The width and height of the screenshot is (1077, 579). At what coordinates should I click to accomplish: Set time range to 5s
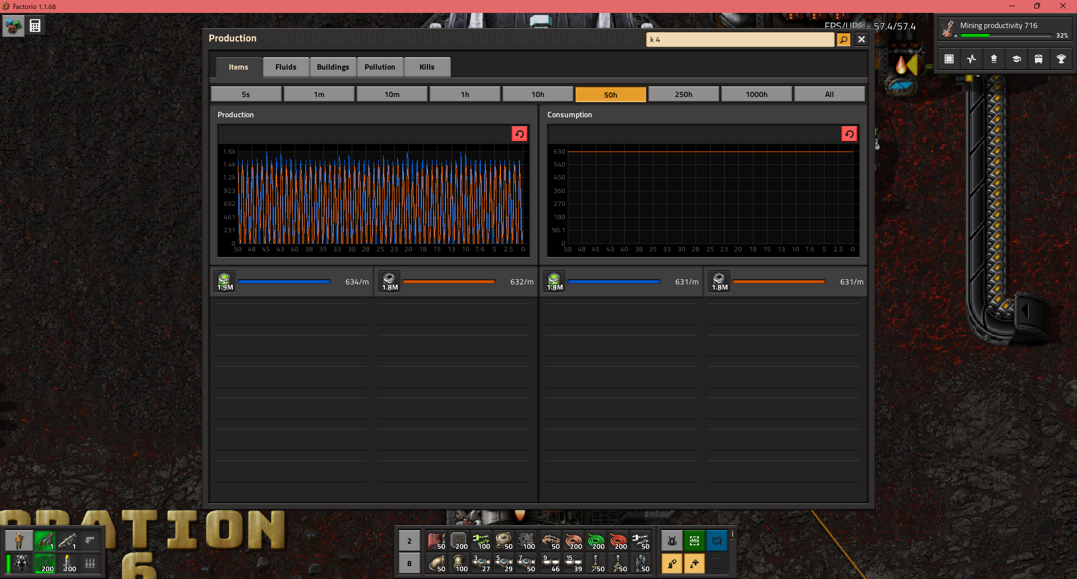point(246,94)
